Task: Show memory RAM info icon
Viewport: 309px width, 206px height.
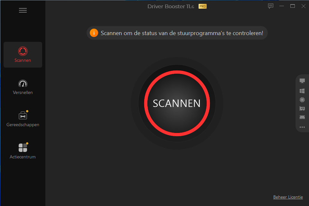Action: 302,117
